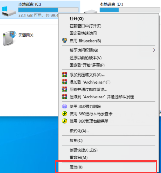Click WinRAR icon beside 添加到压缩文件(A)...
Viewport: 161px width, 173px height.
click(x=64, y=75)
